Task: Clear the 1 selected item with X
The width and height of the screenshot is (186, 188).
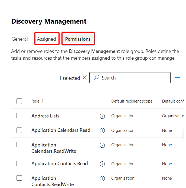Action: [84, 78]
